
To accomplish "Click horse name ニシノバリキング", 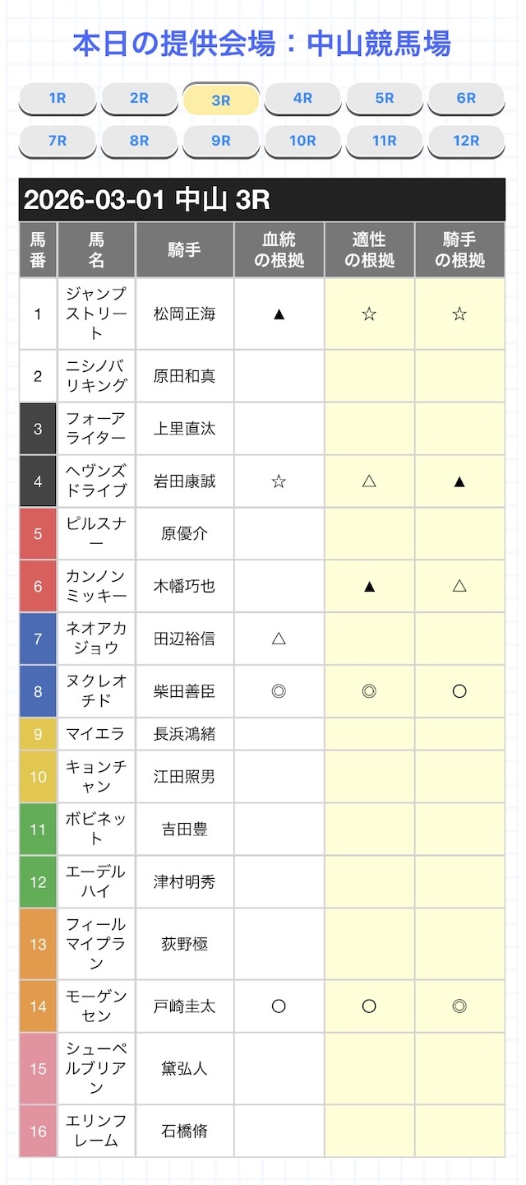I will 96,376.
